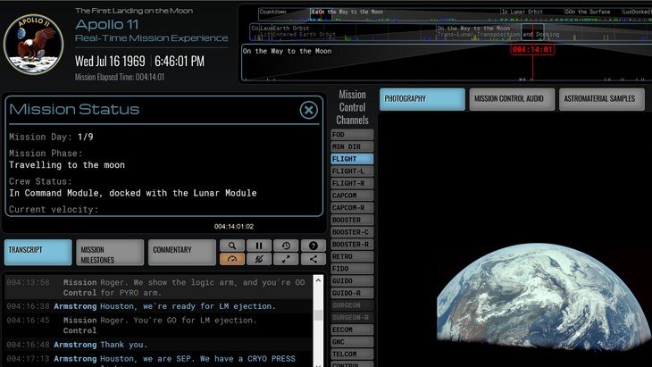The height and width of the screenshot is (367, 652).
Task: Jump to the Countdown segment in the timeline
Action: (272, 12)
